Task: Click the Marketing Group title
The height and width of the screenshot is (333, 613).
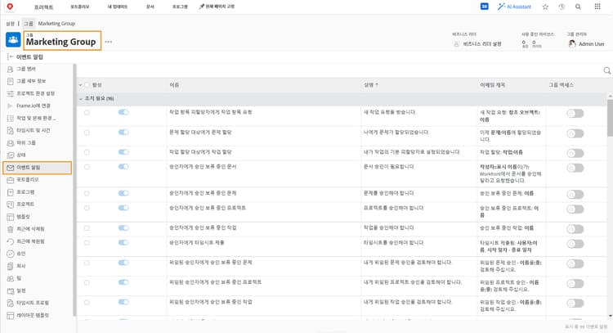Action: [x=61, y=42]
